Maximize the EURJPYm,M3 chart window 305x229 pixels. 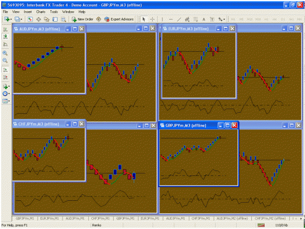(225, 29)
